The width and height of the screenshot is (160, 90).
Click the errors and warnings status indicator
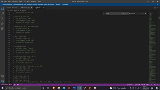tap(16, 85)
